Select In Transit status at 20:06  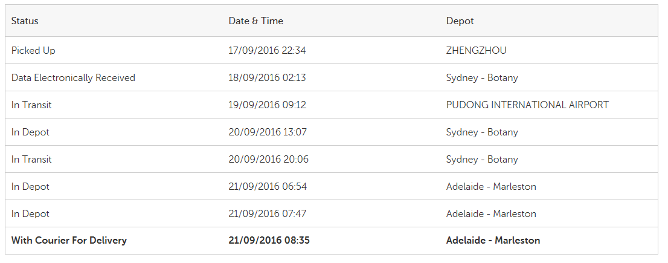coord(31,160)
